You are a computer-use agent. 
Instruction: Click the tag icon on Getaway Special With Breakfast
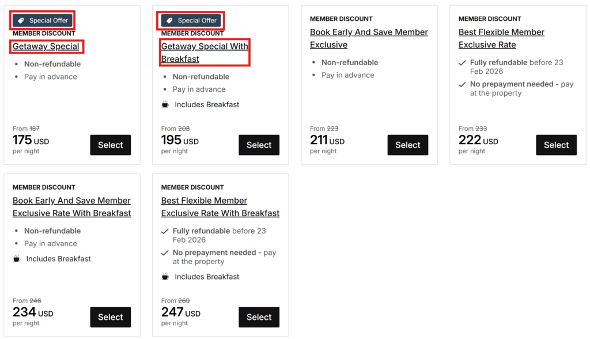click(170, 21)
